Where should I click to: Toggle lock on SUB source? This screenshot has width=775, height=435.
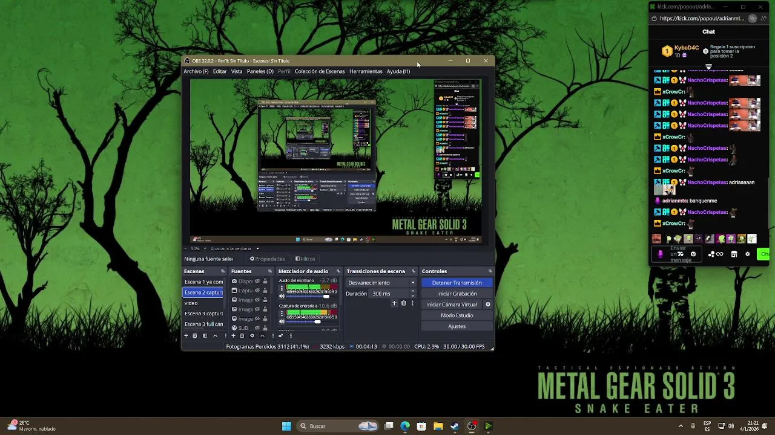click(265, 327)
